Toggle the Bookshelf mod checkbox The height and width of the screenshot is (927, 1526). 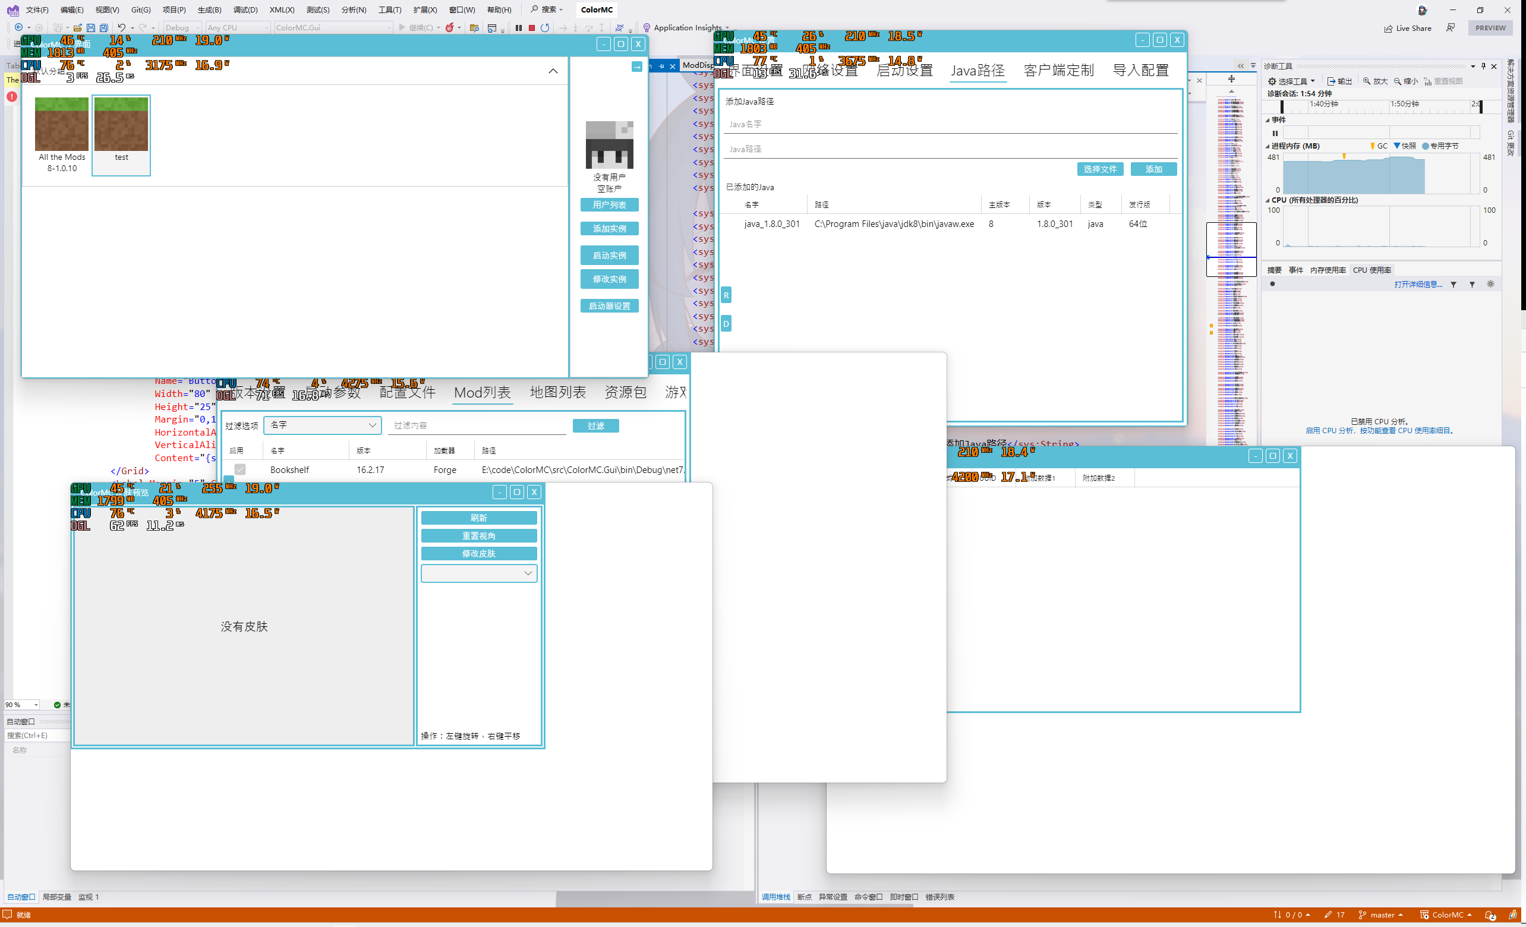pos(239,469)
